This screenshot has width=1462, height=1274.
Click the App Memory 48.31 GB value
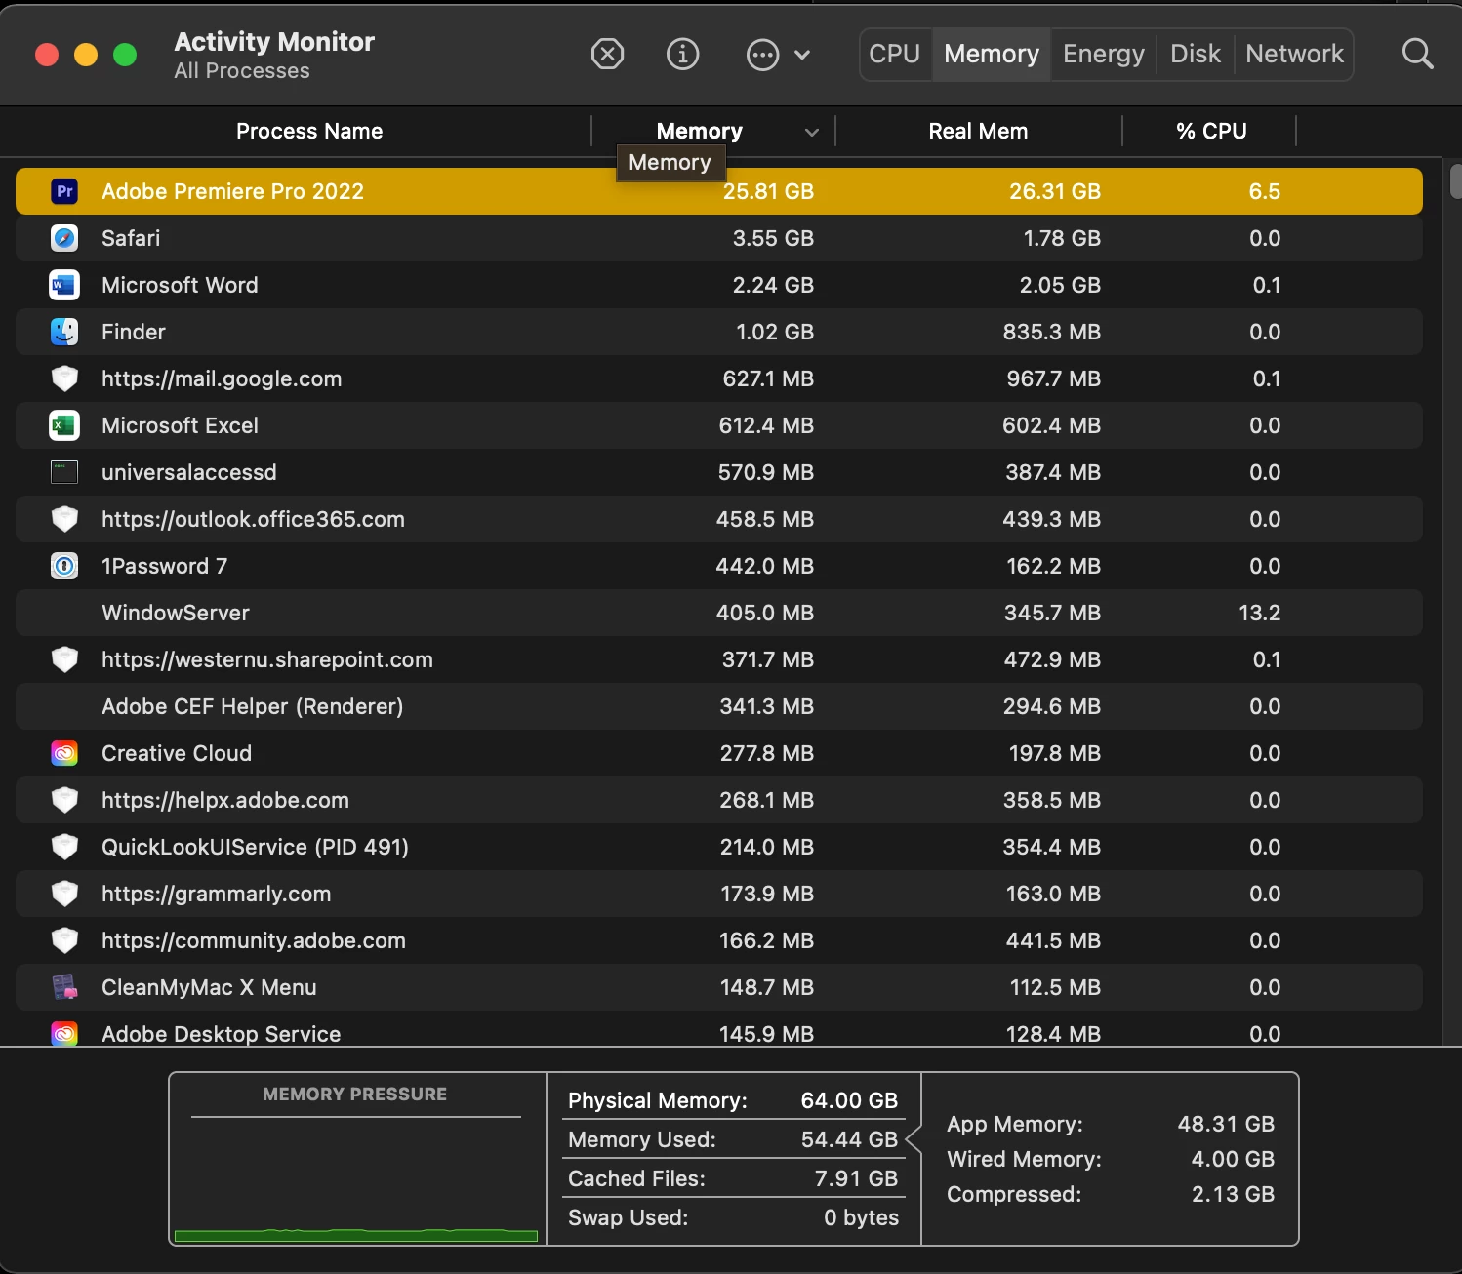pos(1226,1124)
